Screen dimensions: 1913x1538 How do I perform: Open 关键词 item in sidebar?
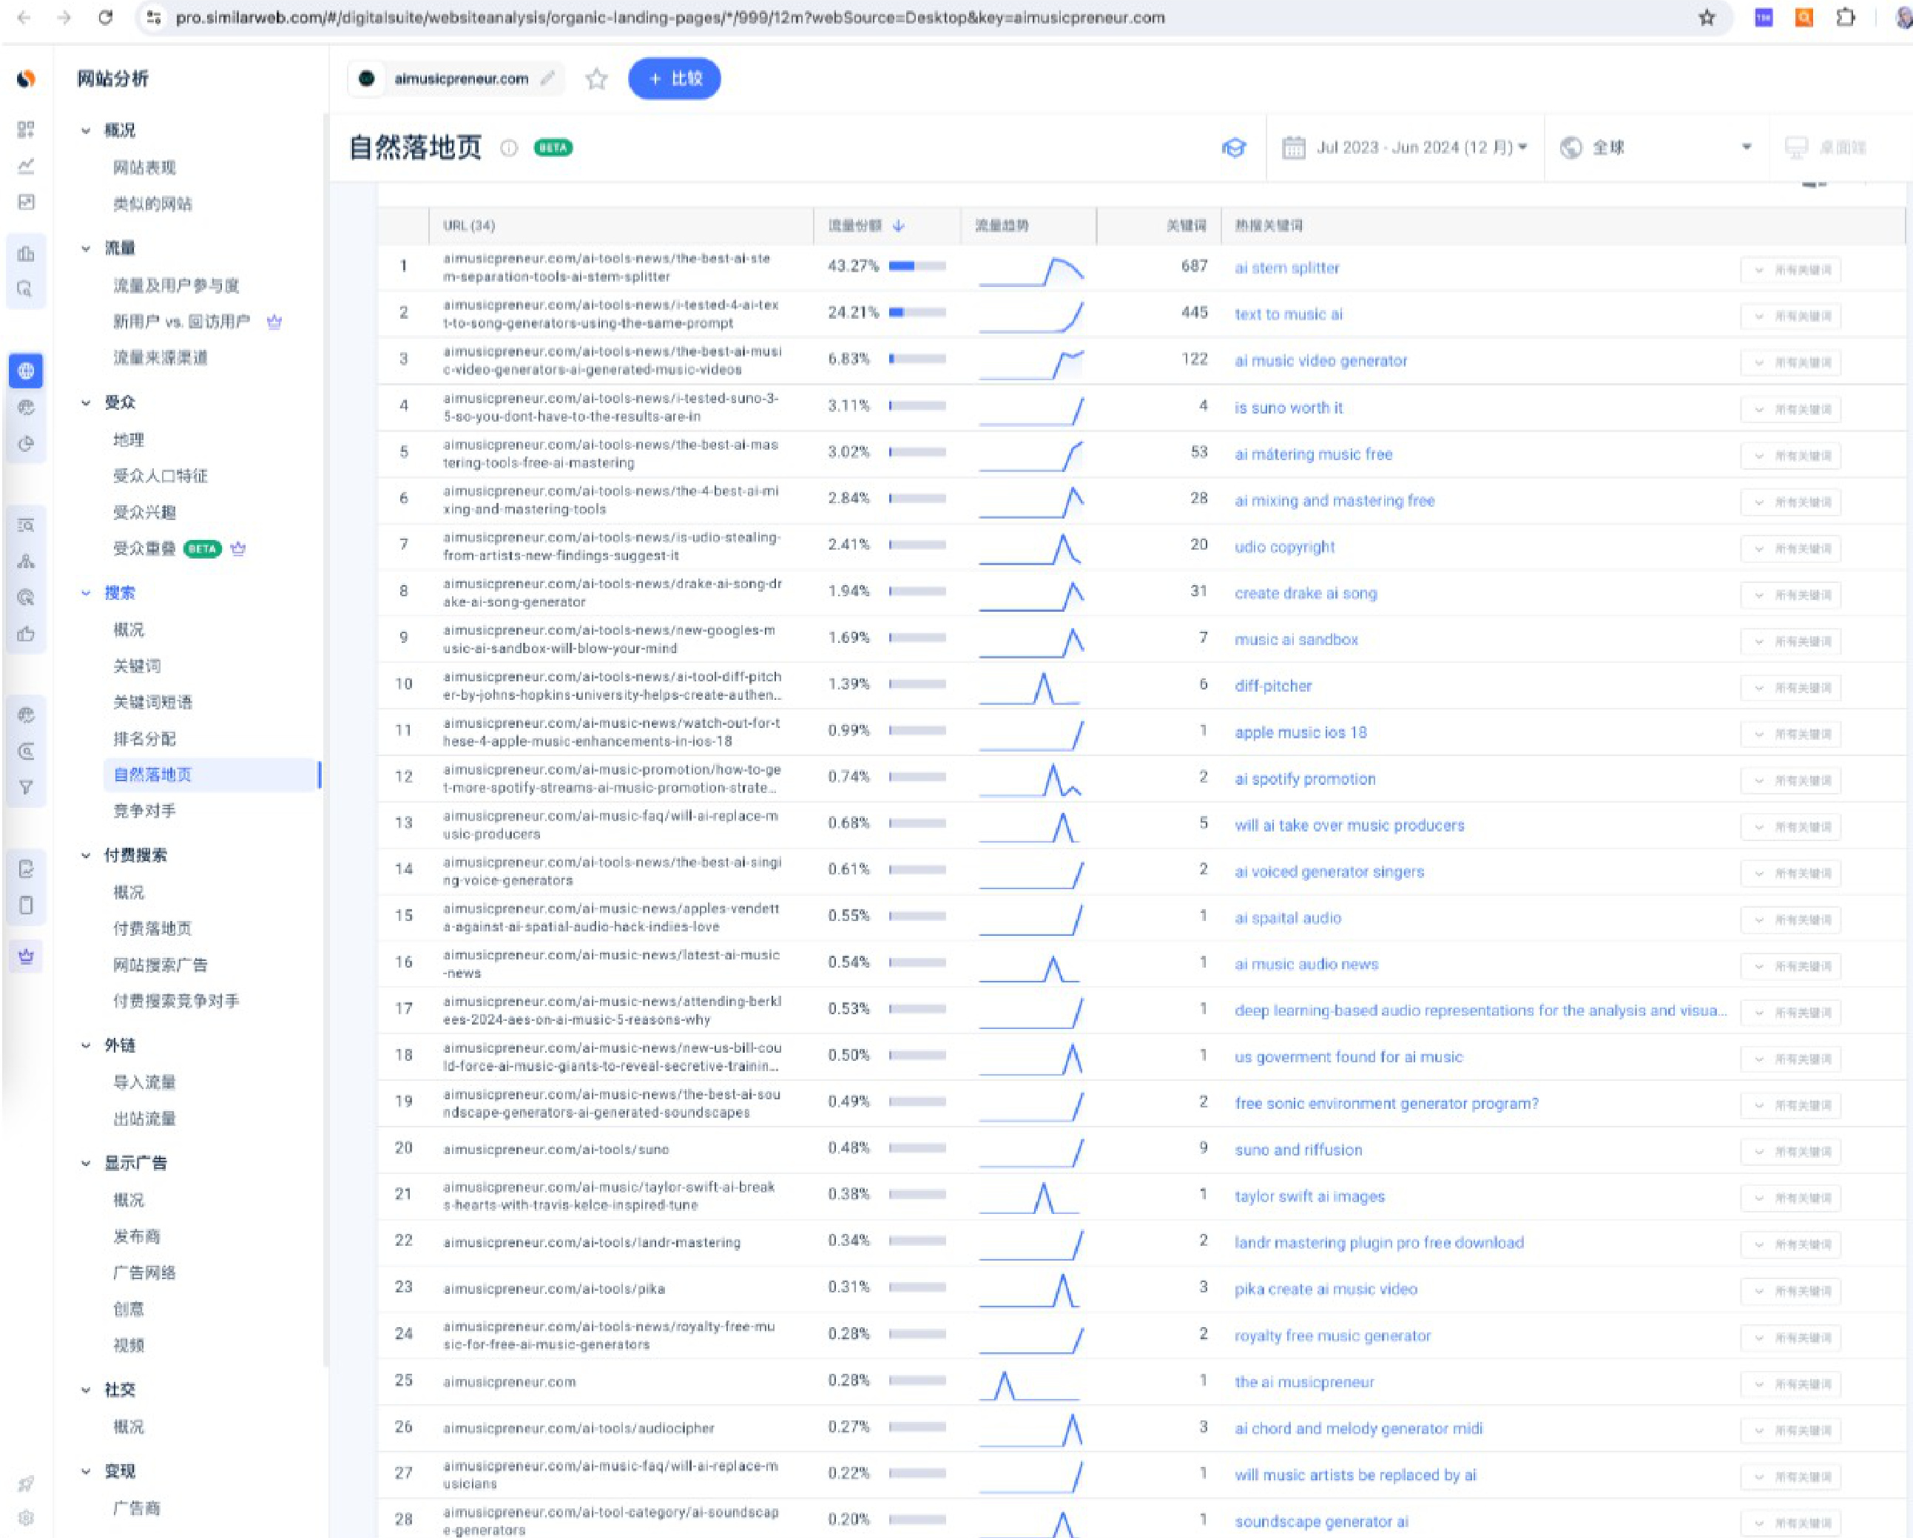[x=137, y=666]
